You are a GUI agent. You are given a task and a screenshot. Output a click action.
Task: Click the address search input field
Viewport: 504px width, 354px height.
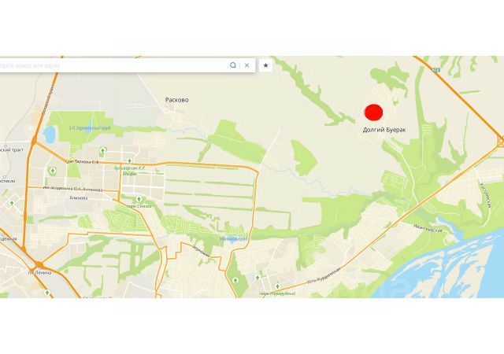pos(113,65)
